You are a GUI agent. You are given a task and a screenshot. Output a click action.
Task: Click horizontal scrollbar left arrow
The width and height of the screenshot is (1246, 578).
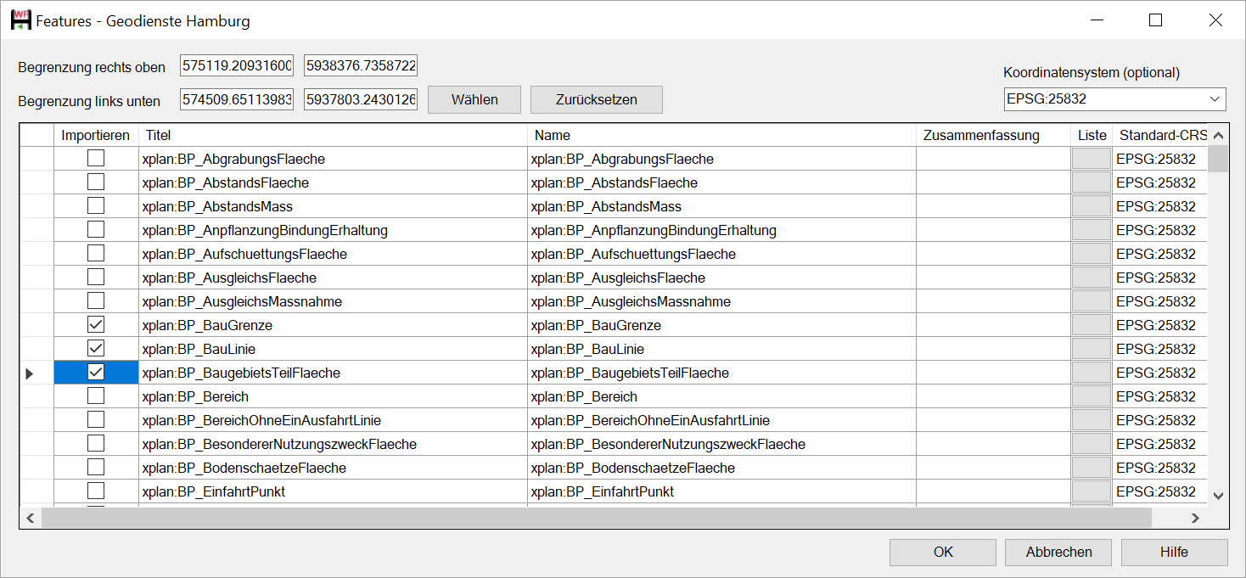31,518
